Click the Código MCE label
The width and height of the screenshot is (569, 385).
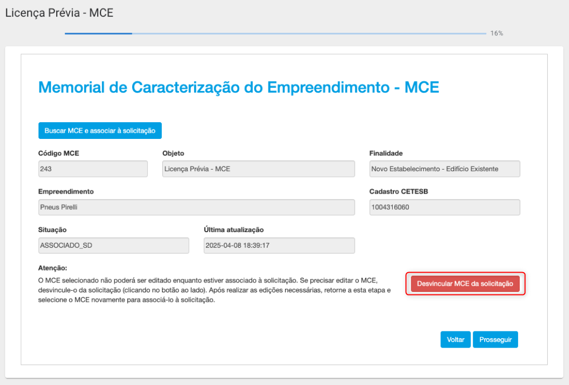(58, 153)
